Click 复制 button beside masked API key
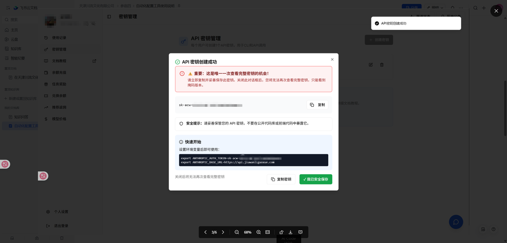The width and height of the screenshot is (507, 243). (x=317, y=105)
